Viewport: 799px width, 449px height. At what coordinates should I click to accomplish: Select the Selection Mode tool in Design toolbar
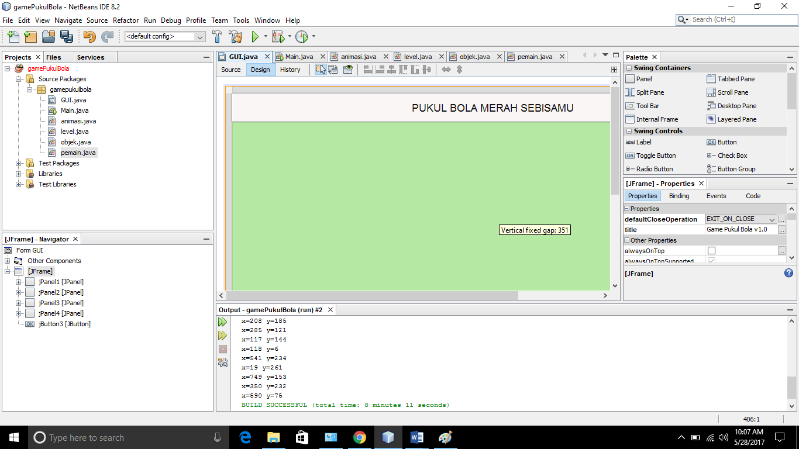(320, 69)
